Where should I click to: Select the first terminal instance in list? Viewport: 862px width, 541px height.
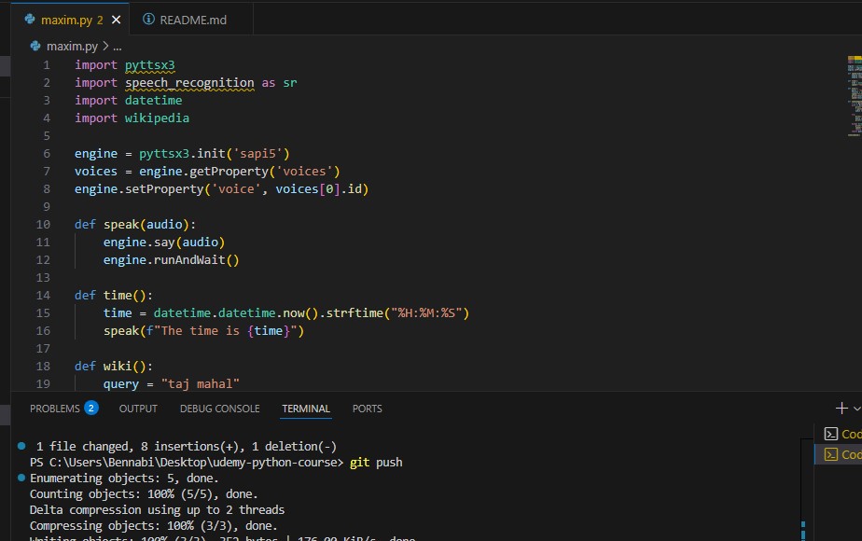click(839, 434)
